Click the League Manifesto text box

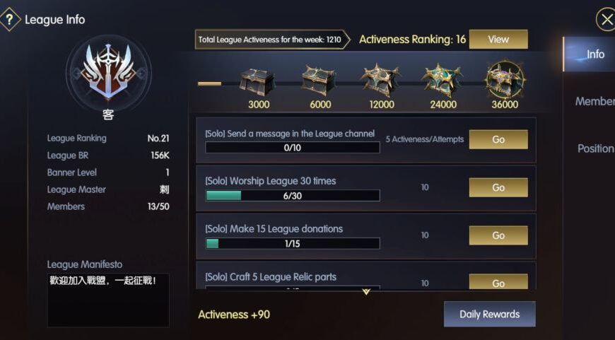click(x=108, y=300)
